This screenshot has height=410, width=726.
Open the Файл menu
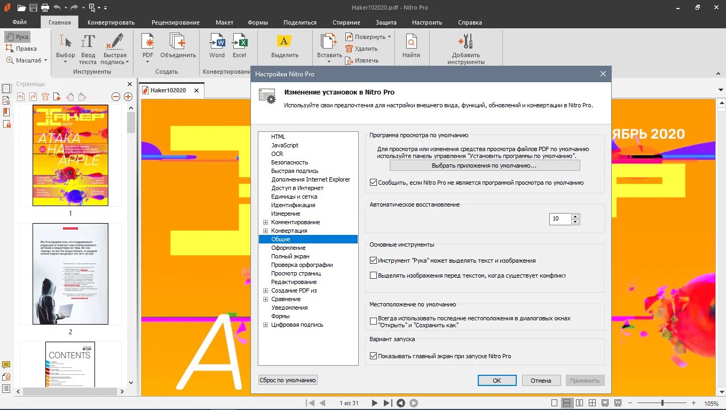click(20, 22)
